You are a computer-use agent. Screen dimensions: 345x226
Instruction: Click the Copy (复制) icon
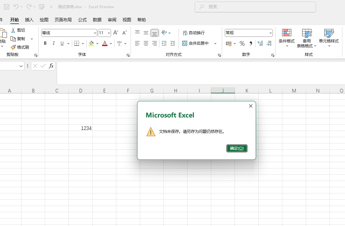[x=13, y=39]
